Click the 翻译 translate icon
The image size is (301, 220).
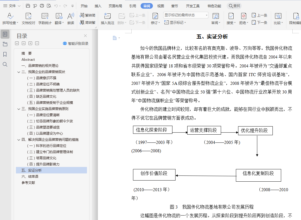tap(59, 19)
